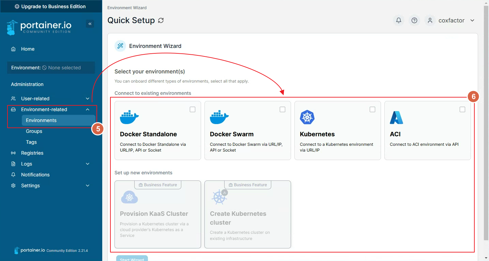This screenshot has width=489, height=261.
Task: Click the Logs document icon
Action: tap(13, 164)
